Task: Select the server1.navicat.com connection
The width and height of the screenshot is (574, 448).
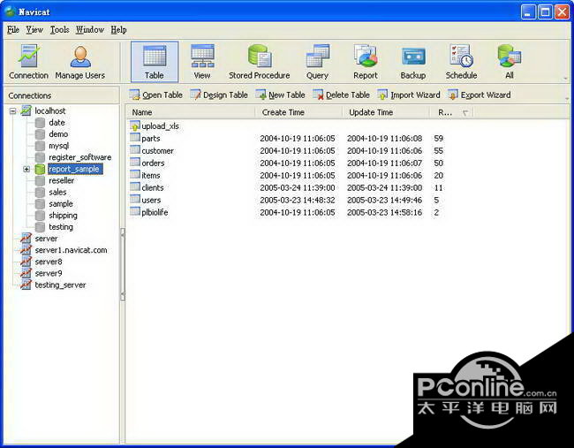Action: click(71, 250)
